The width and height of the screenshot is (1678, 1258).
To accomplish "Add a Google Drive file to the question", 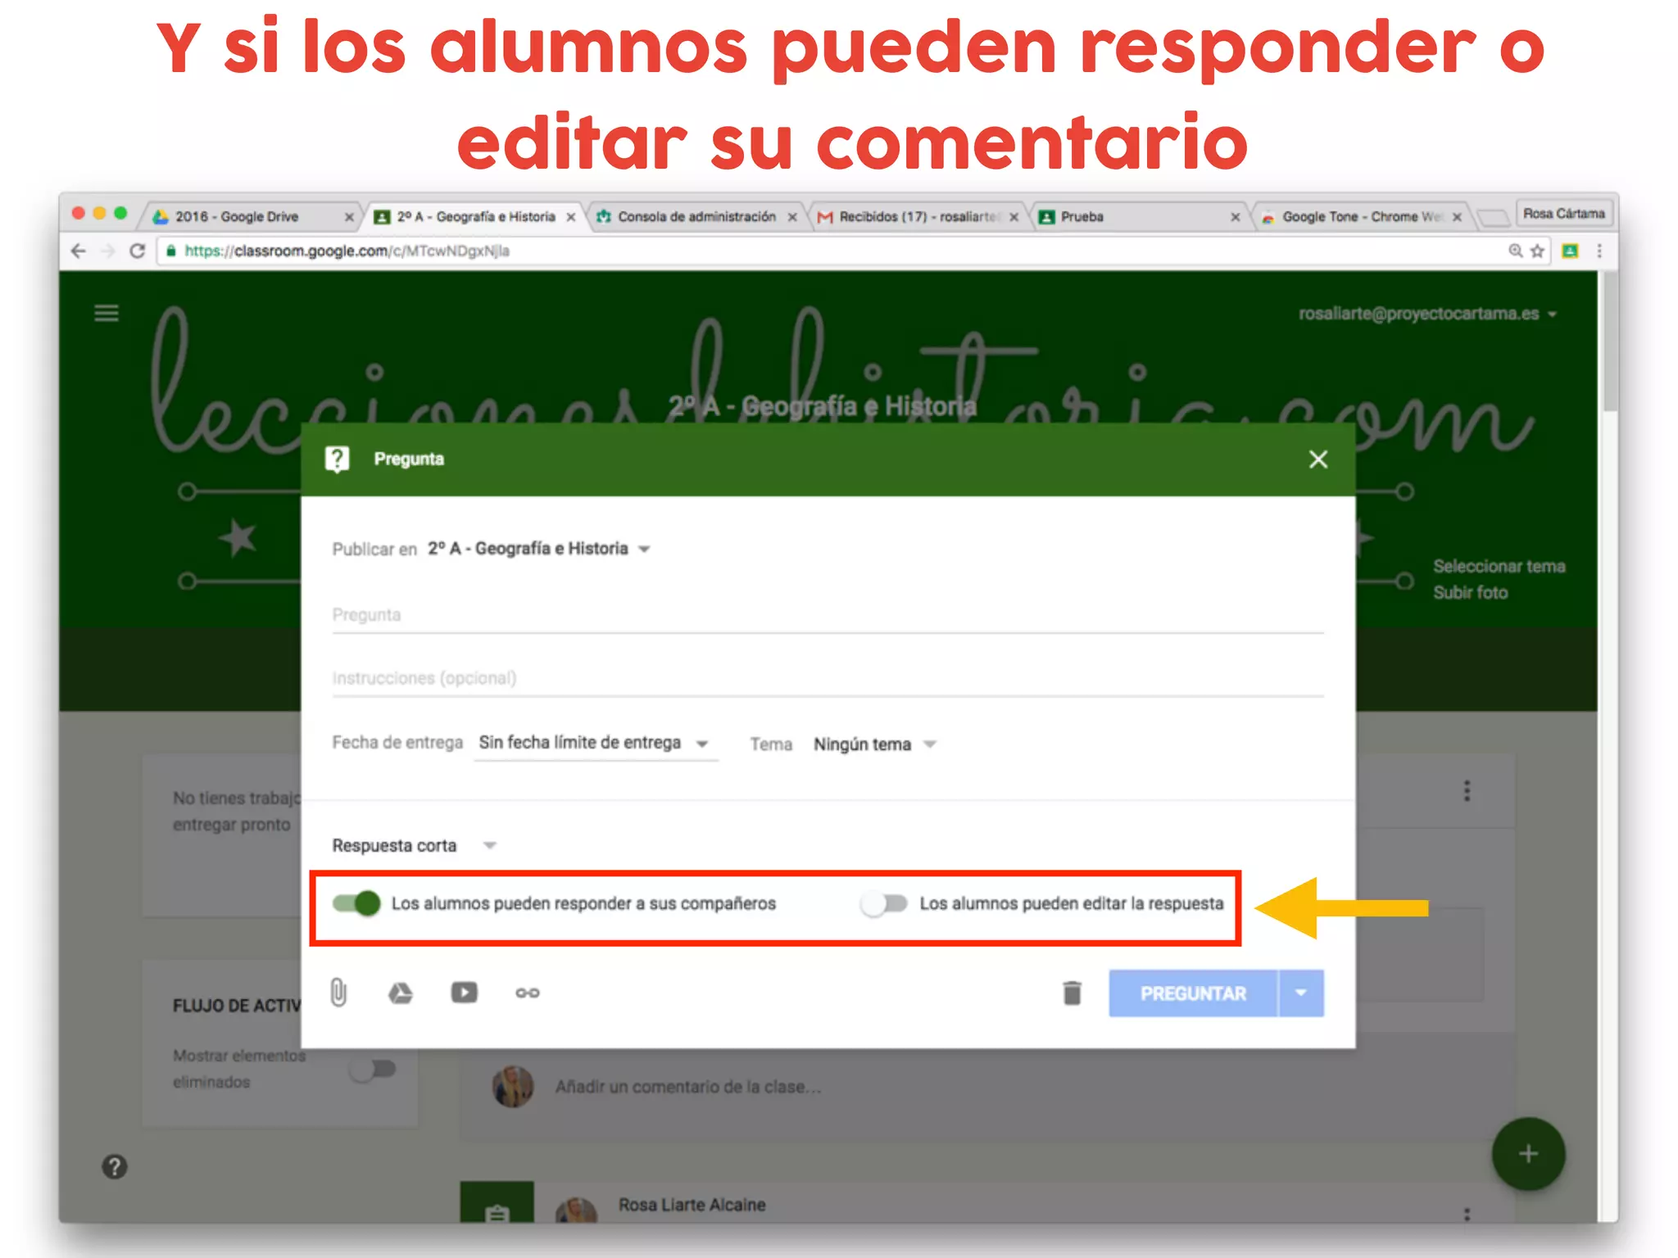I will point(400,993).
